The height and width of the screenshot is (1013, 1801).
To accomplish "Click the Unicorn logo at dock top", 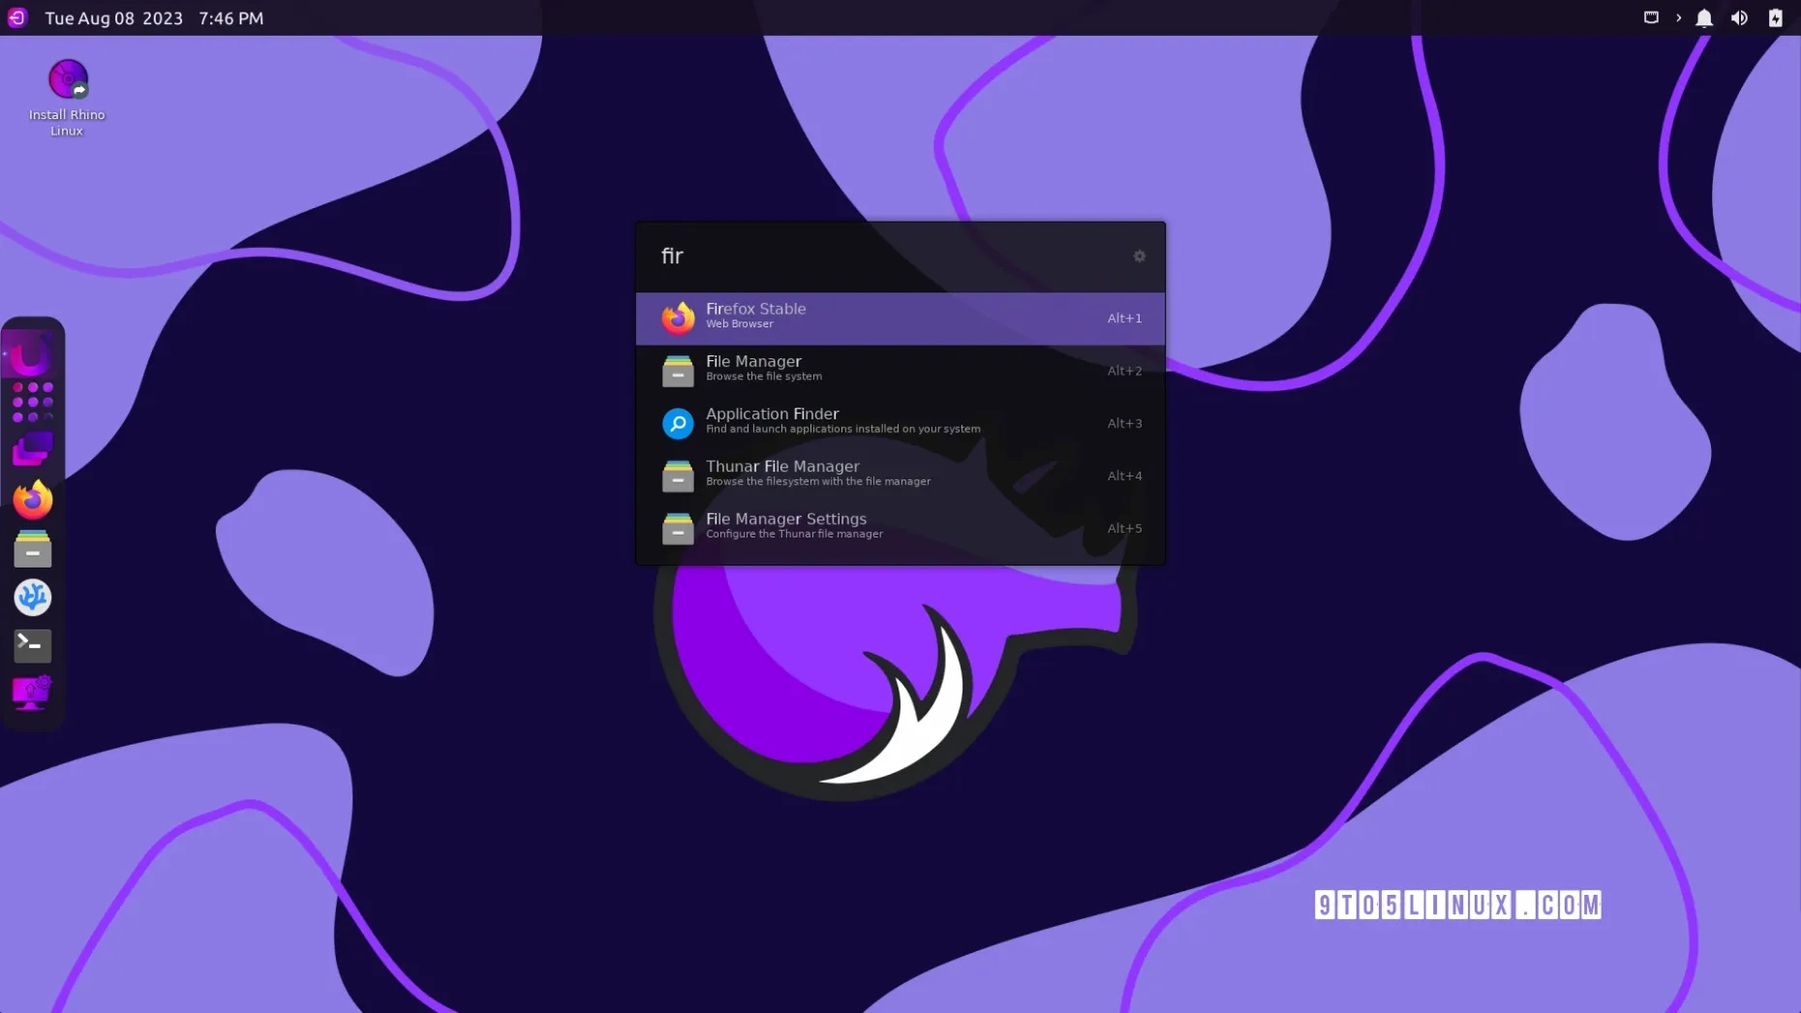I will point(32,354).
